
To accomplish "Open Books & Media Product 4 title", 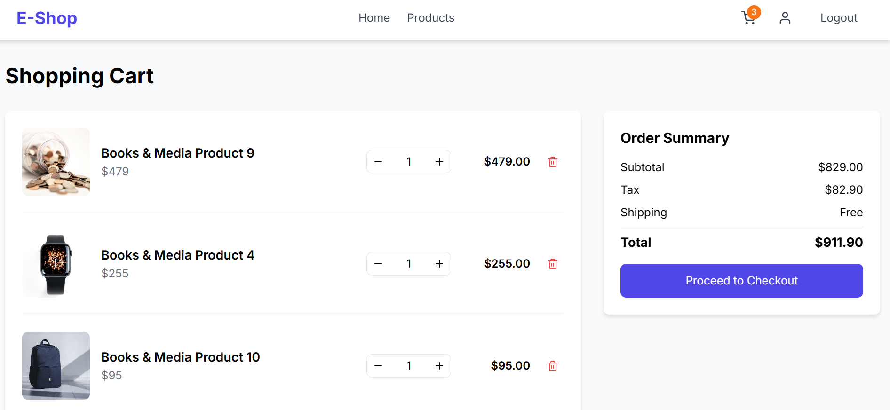I will tap(178, 255).
